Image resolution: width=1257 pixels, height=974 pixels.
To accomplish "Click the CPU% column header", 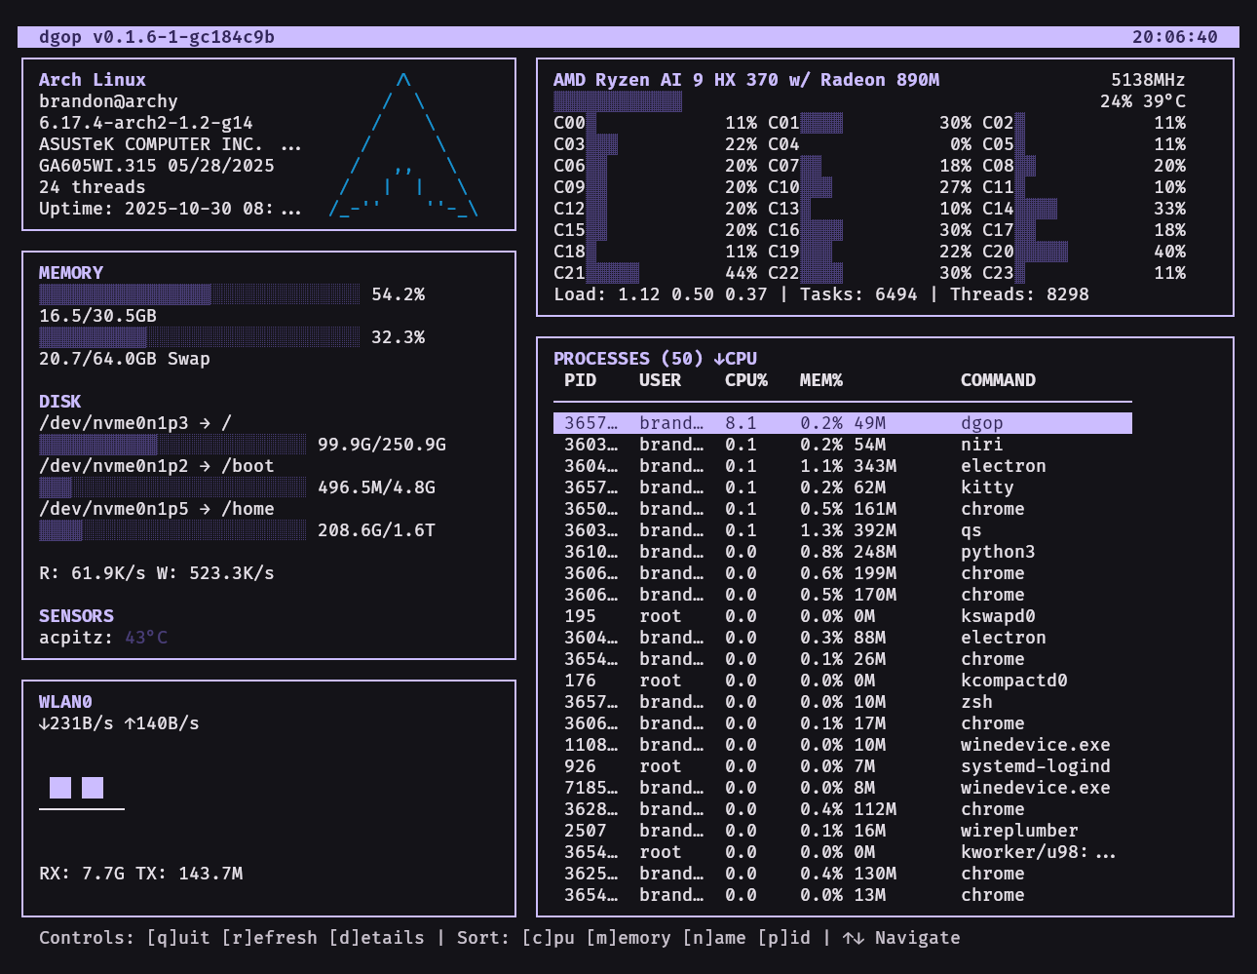I will tap(745, 380).
